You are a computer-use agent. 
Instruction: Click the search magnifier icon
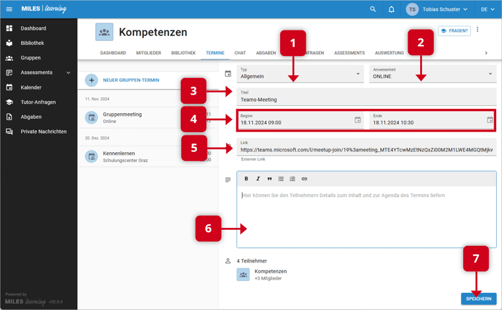point(373,9)
